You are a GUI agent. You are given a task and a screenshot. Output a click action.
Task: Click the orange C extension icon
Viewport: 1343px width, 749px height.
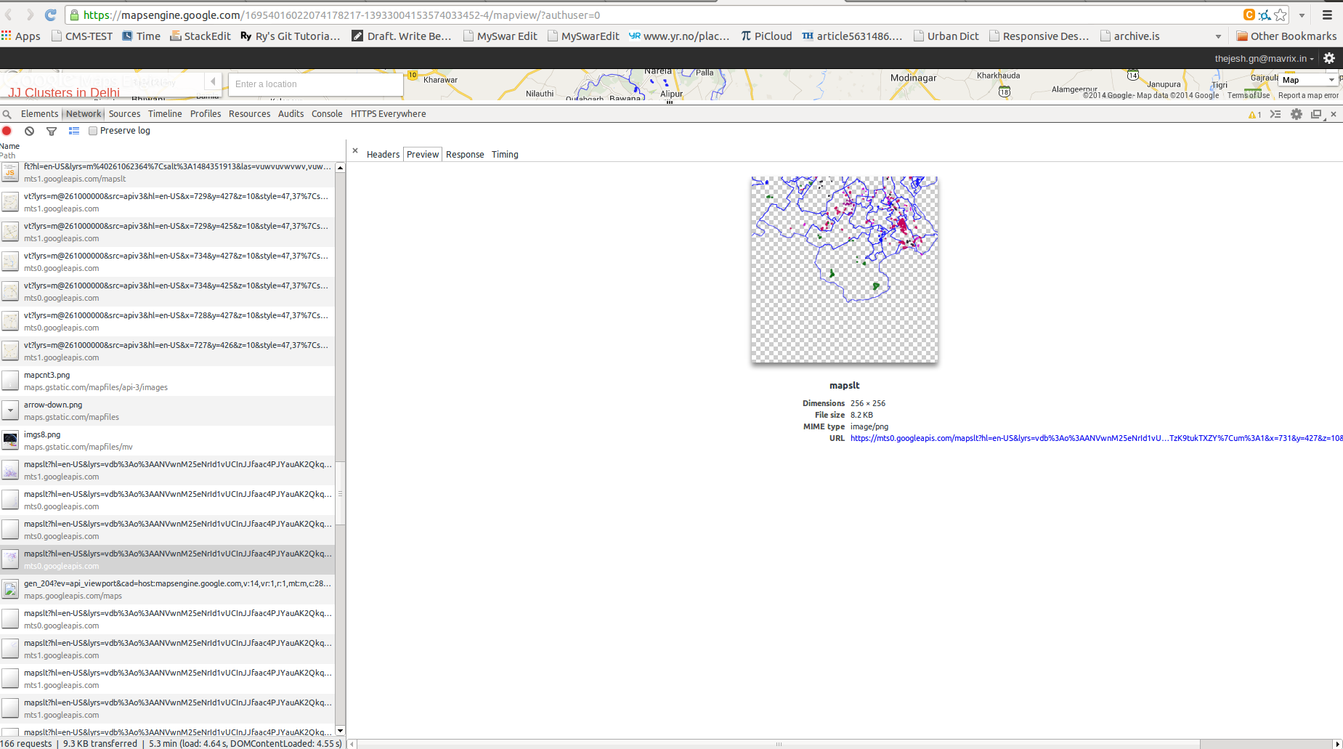pos(1249,15)
